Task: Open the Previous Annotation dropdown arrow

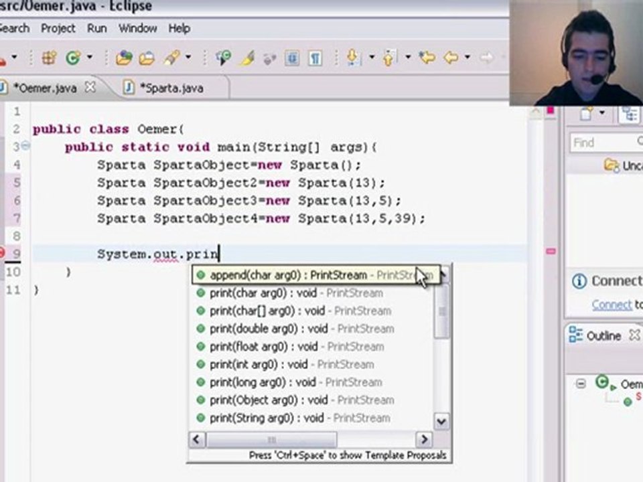Action: point(408,58)
